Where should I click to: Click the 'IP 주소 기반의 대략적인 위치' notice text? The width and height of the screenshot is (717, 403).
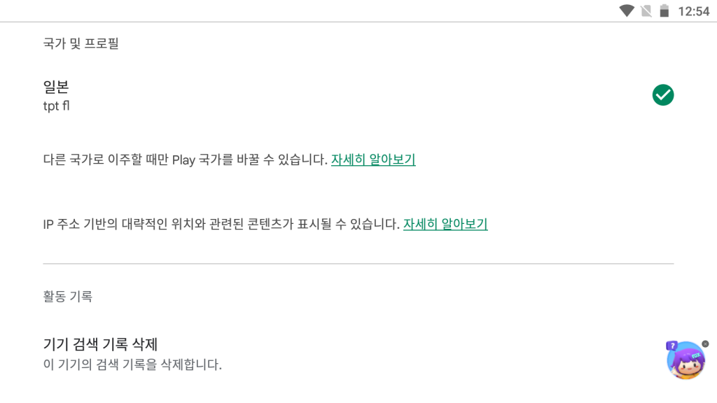pyautogui.click(x=221, y=224)
